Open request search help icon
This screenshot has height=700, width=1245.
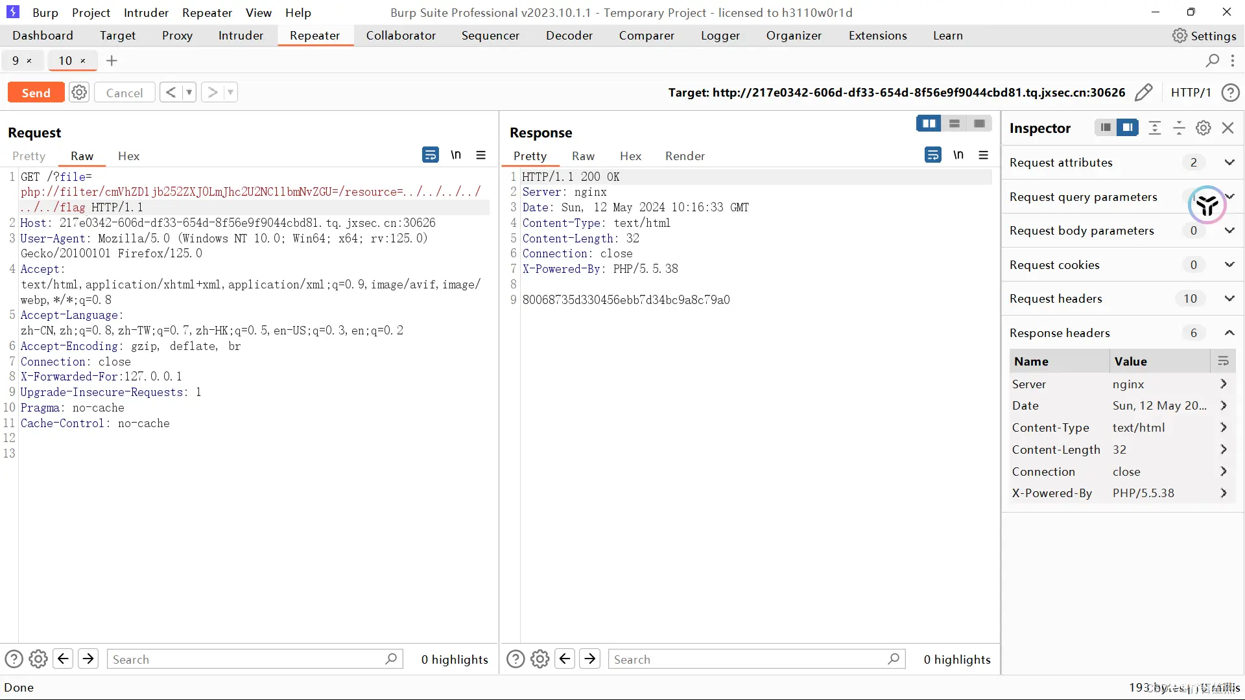(x=14, y=659)
